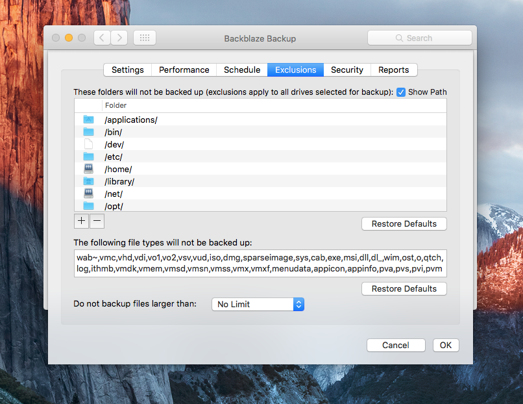Image resolution: width=523 pixels, height=404 pixels.
Task: Restore Defaults for excluded file types
Action: pyautogui.click(x=404, y=288)
